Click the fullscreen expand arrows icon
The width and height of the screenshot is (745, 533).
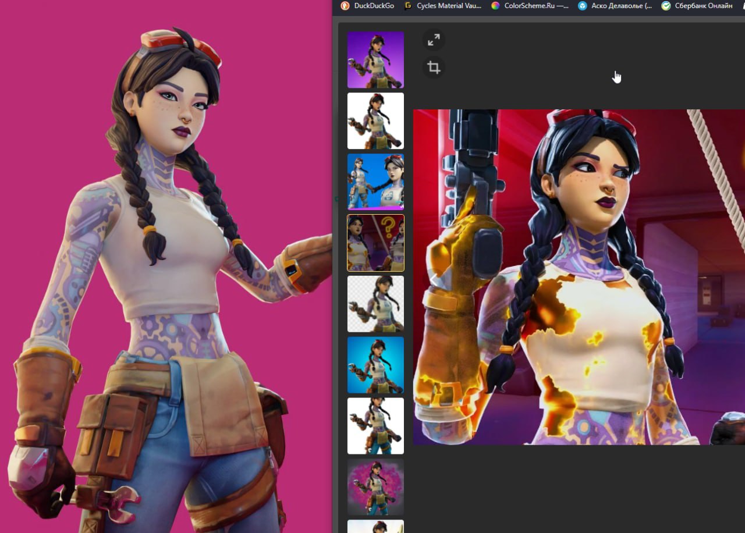click(434, 40)
